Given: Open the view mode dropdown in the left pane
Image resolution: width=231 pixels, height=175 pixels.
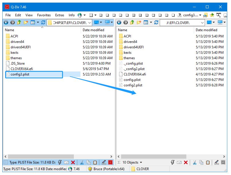Looking at the screenshot, I should tap(37, 22).
